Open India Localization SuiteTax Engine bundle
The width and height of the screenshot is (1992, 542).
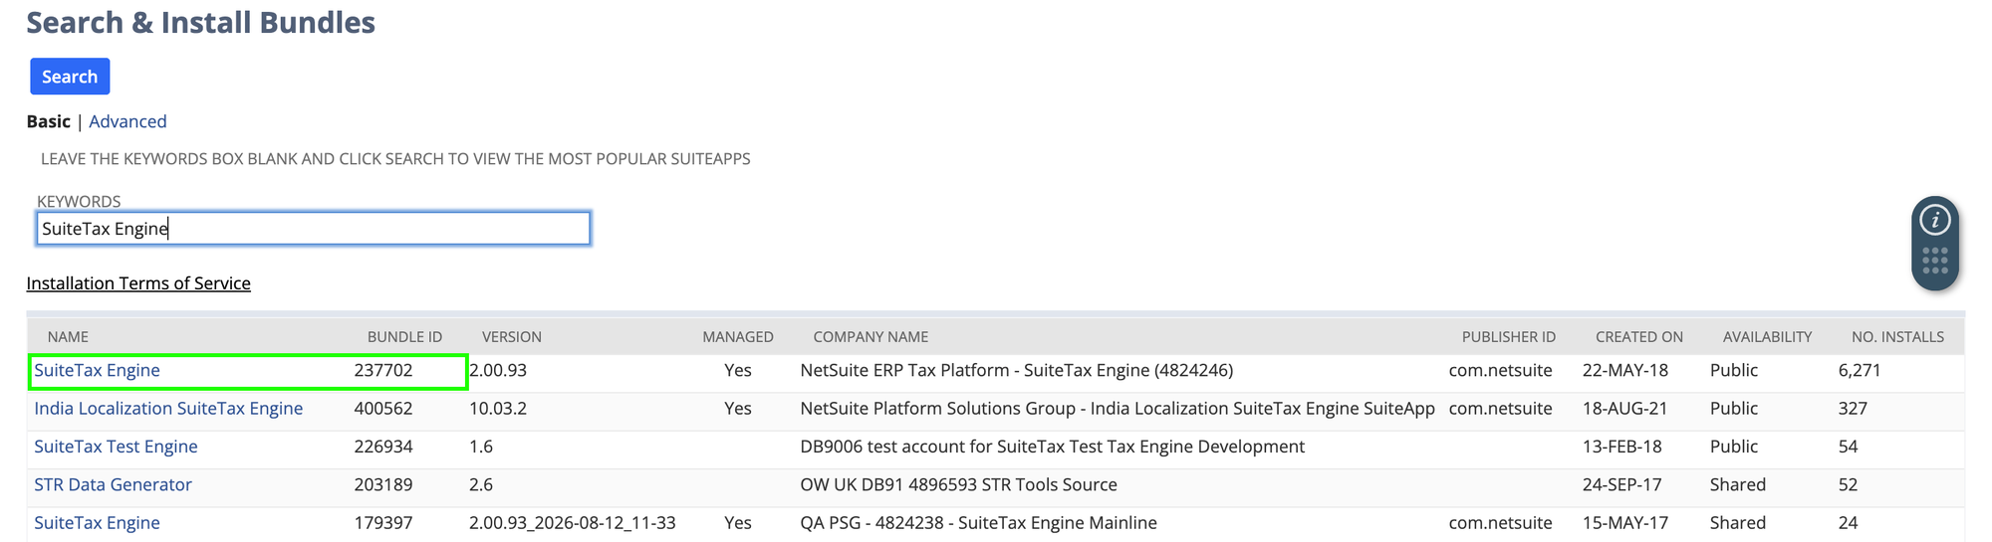coord(168,409)
